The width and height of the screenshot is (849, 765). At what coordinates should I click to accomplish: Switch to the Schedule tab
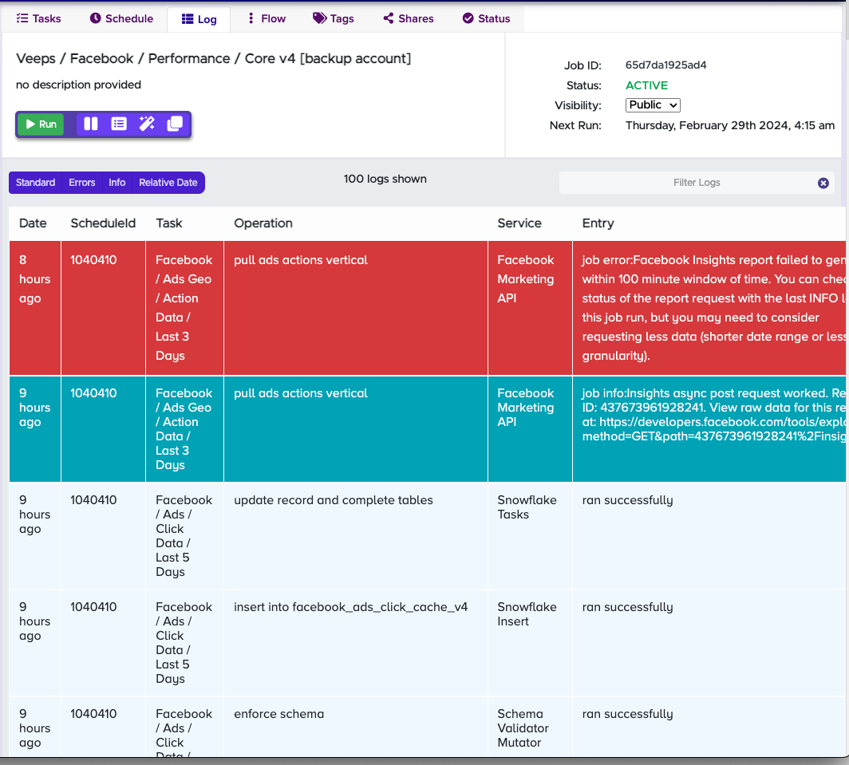coord(120,18)
